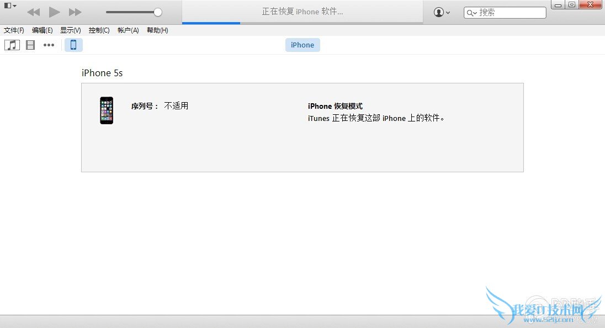Minimize the iTunes window
This screenshot has height=328, width=605.
coord(558,4)
